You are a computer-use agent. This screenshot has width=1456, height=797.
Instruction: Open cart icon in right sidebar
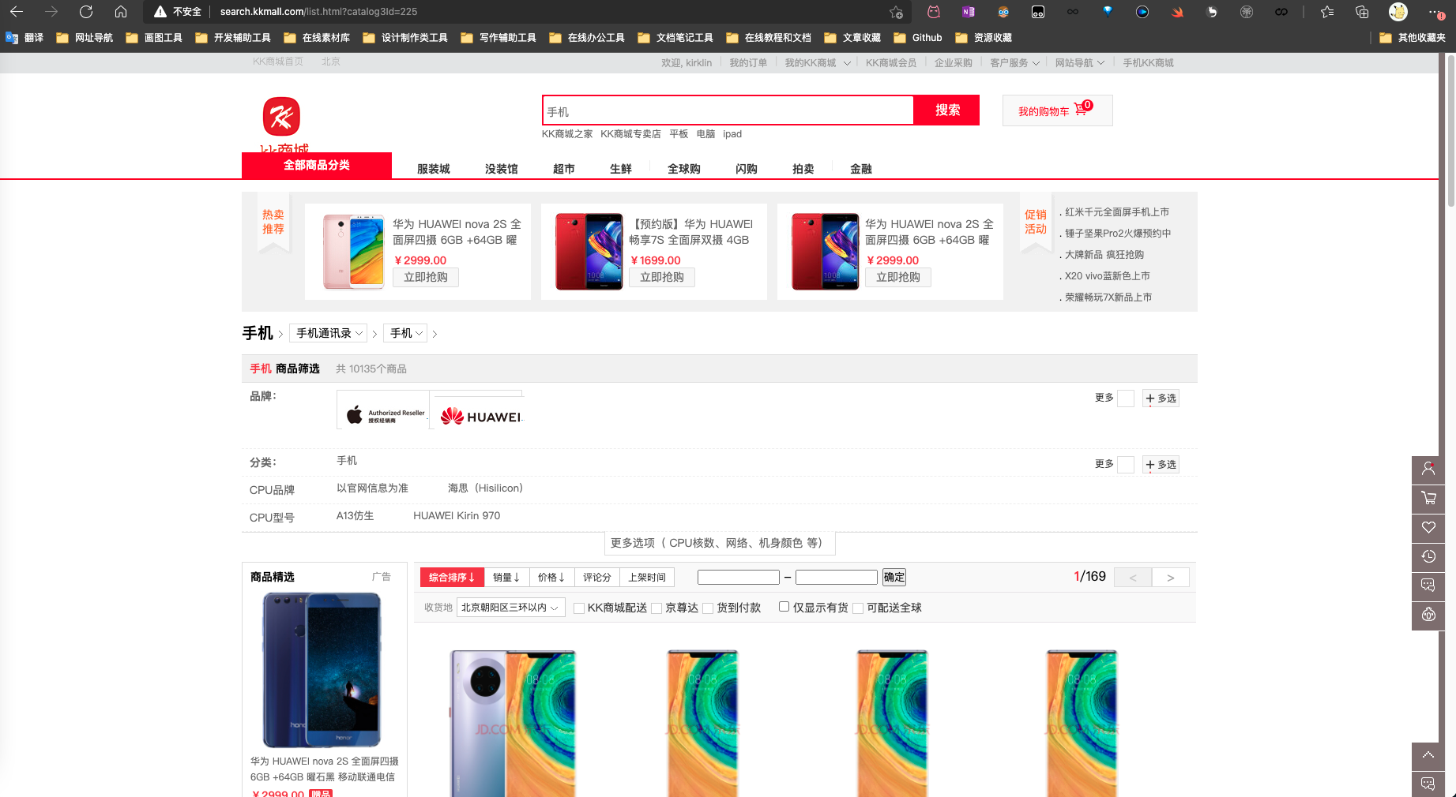(x=1428, y=498)
